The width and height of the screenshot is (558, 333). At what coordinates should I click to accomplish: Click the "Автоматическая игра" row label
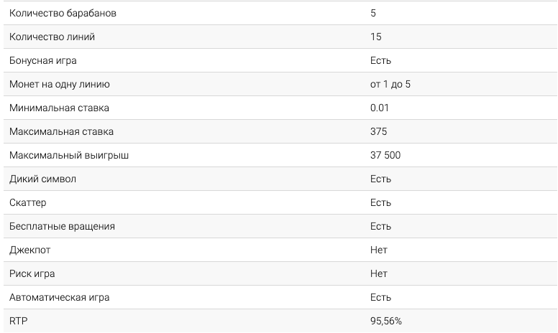click(60, 297)
